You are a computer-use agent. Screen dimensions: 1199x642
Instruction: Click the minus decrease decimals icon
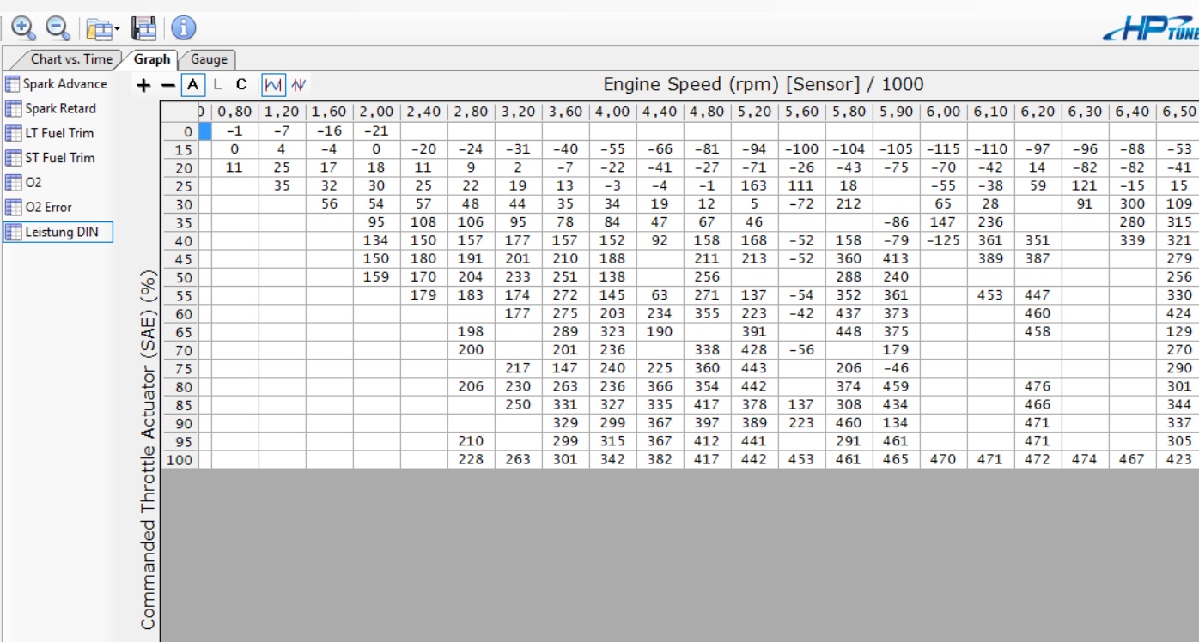(x=167, y=85)
